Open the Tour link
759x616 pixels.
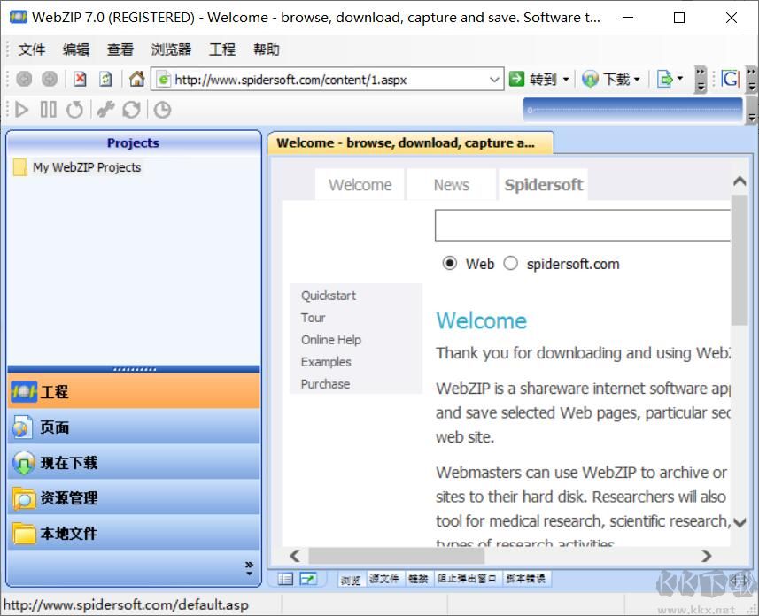pos(313,318)
